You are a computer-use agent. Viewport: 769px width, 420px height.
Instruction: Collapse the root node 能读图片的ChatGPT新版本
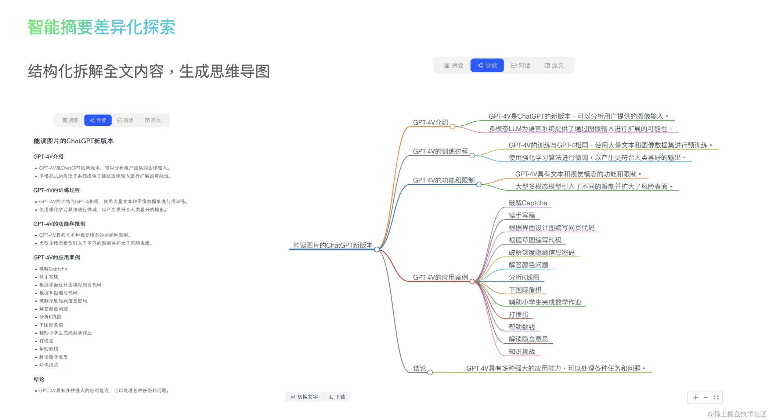point(376,250)
